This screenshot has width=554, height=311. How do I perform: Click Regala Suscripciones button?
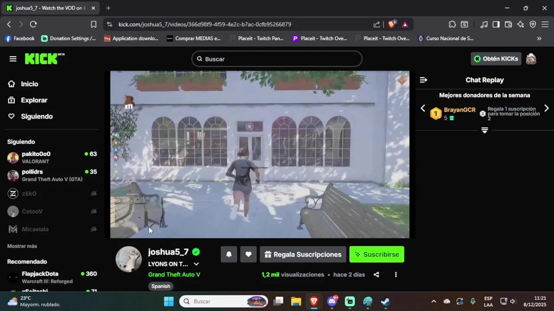303,254
